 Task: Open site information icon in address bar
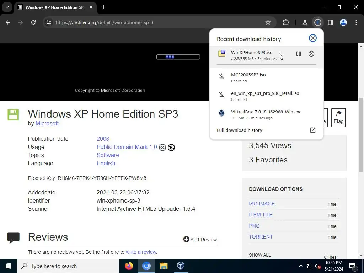click(x=48, y=22)
